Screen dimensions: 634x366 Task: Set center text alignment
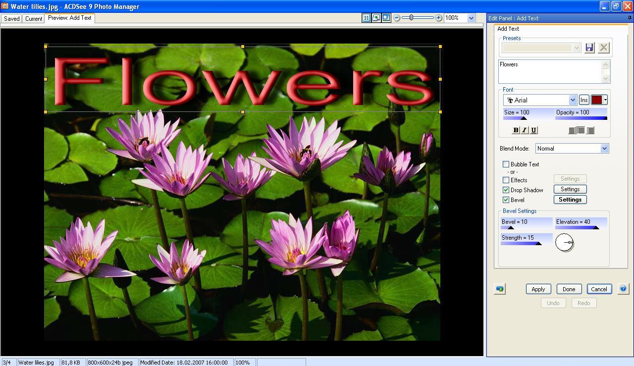click(580, 130)
